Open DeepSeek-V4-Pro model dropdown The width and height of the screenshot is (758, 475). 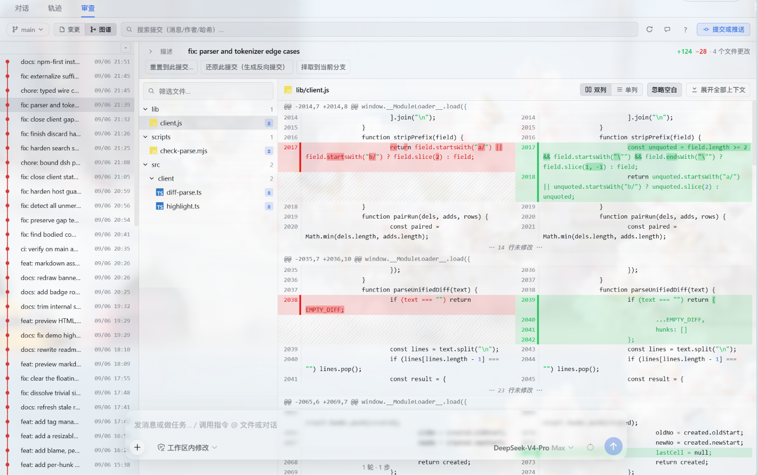534,448
